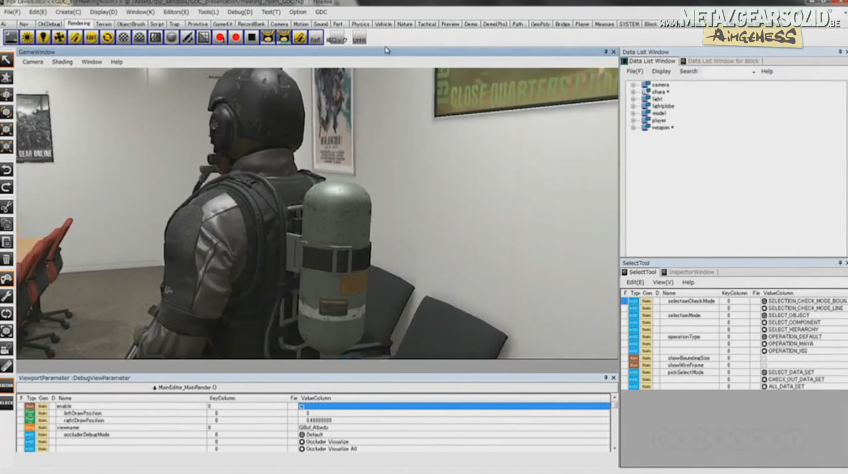Enable the showBoundingSize checkbox
The height and width of the screenshot is (474, 848).
click(x=764, y=358)
